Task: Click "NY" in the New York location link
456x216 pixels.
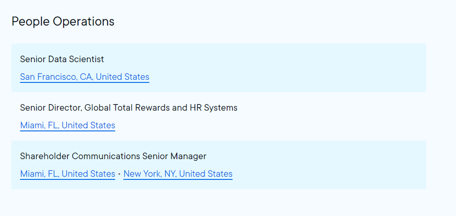Action: (170, 174)
